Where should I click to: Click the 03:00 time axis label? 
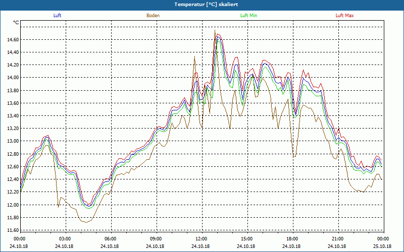(x=65, y=239)
